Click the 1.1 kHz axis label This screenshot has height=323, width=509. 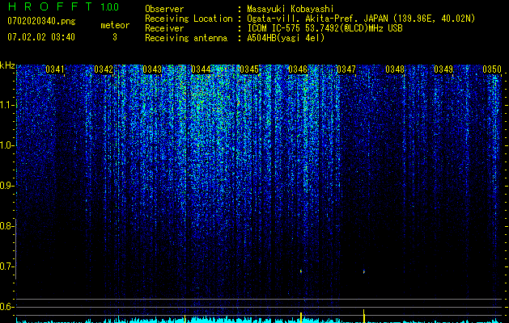6,105
